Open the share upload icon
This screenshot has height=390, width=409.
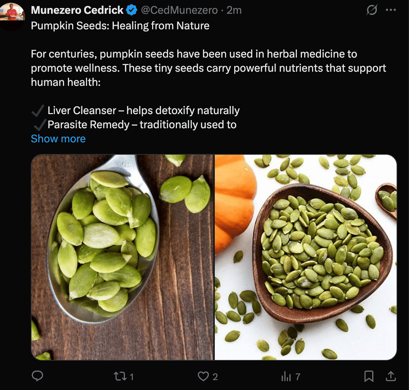[x=391, y=376]
